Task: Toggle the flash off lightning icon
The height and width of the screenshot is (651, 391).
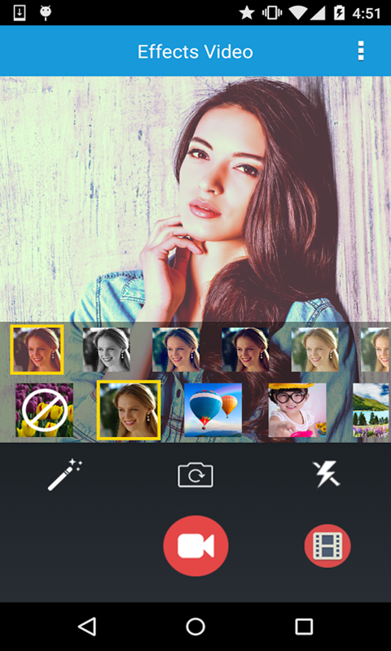Action: [x=326, y=474]
